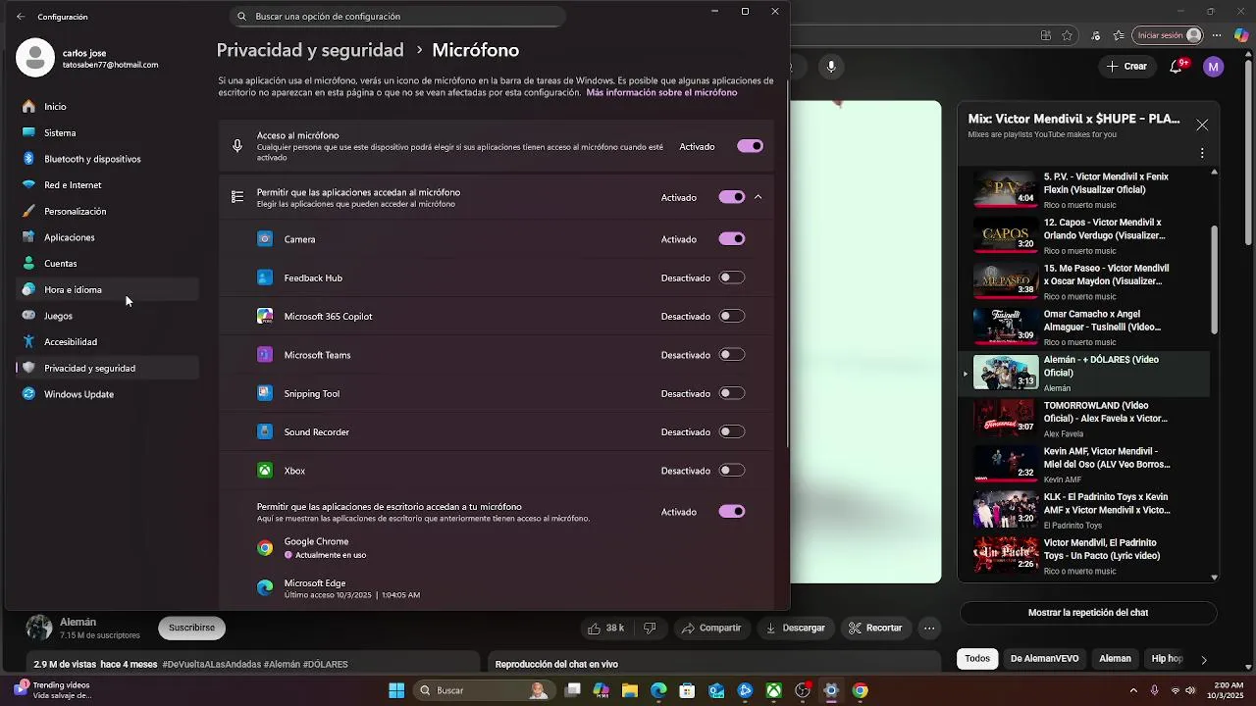
Task: Select De AlemanVEVO filter chip
Action: point(1044,659)
